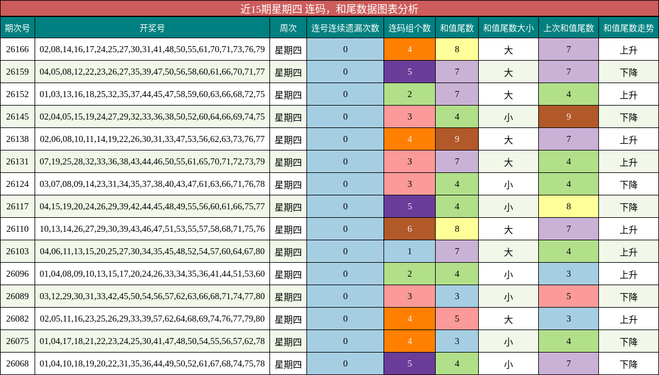659x375 pixels.
Task: Click draw numbers starting 04,05,08,12,22 for 26159
Action: click(152, 72)
